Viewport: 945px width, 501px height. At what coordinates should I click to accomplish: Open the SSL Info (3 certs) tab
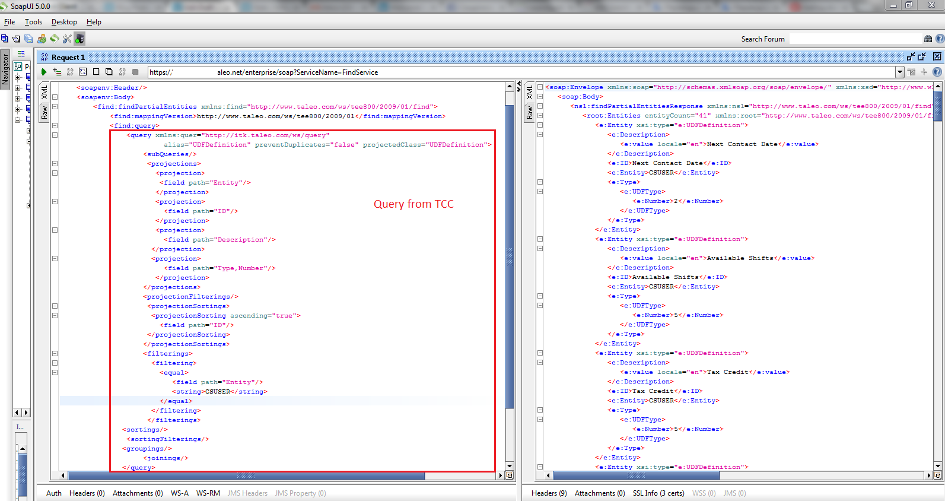[658, 493]
